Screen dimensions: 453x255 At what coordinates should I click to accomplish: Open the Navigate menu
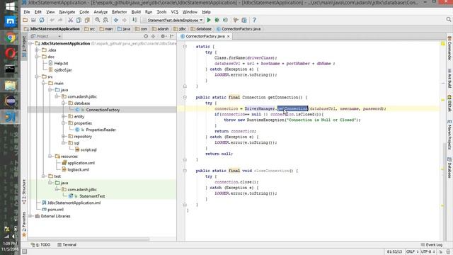(67, 12)
